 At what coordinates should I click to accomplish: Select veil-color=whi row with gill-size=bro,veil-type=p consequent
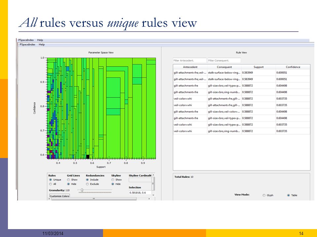coord(242,124)
